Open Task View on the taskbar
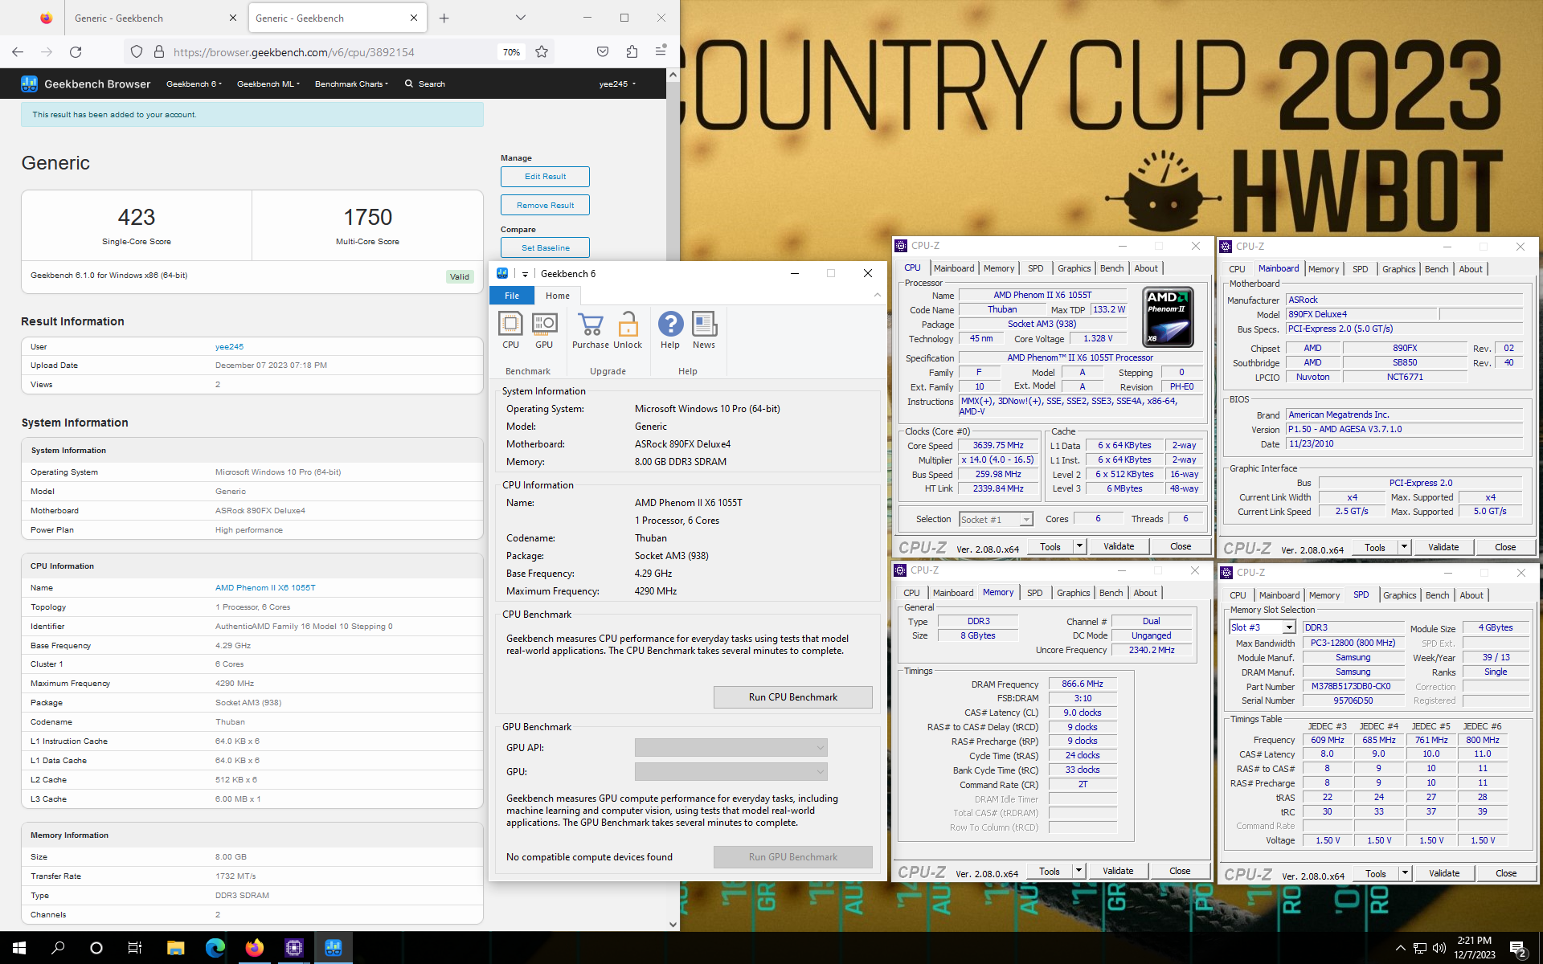 tap(135, 948)
